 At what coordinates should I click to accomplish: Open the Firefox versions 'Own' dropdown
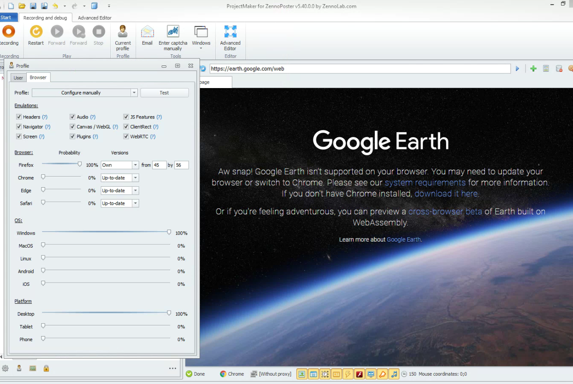point(136,165)
